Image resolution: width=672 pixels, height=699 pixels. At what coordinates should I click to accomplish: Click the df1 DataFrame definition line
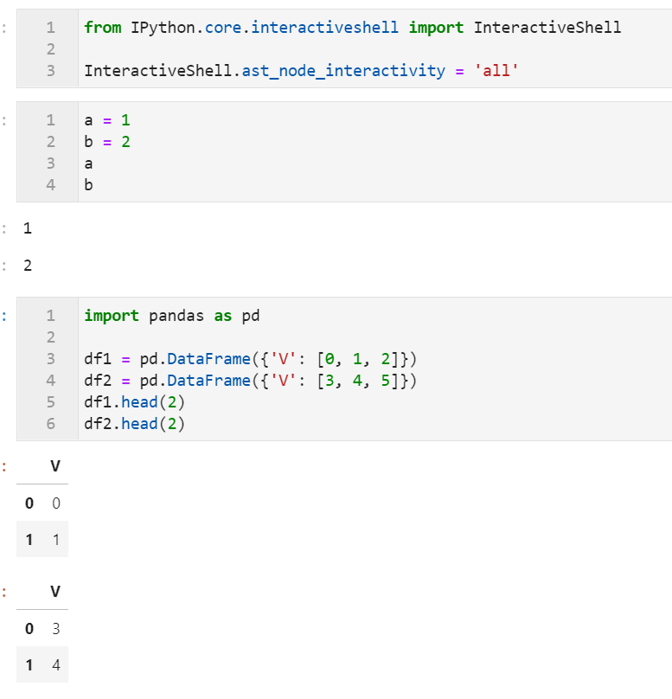(251, 359)
